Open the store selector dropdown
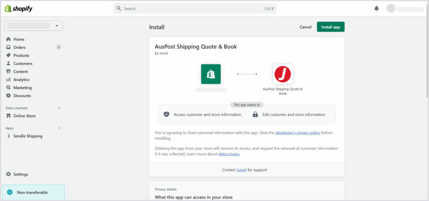This screenshot has width=429, height=201. (34, 25)
